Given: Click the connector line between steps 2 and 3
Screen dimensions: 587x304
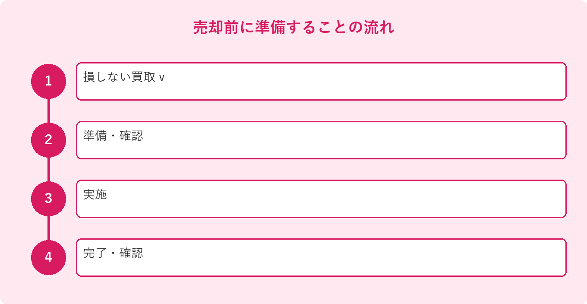Looking at the screenshot, I should (48, 169).
